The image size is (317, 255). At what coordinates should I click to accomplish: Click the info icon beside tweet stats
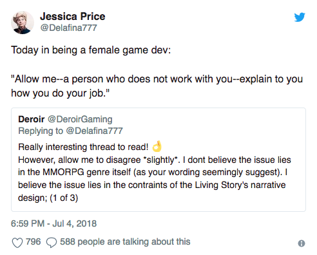coord(302,243)
